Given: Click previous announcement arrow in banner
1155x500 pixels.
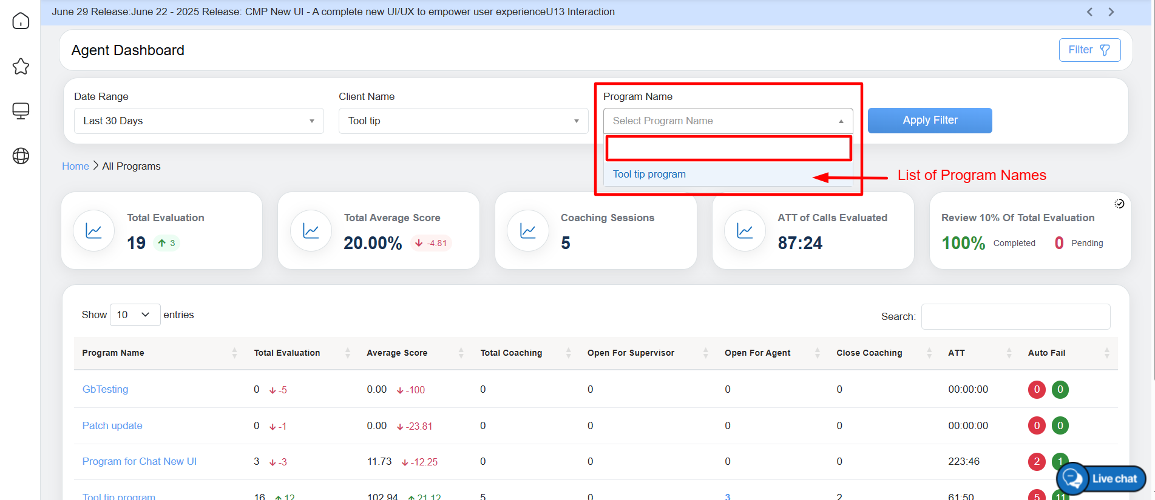Looking at the screenshot, I should (x=1089, y=12).
